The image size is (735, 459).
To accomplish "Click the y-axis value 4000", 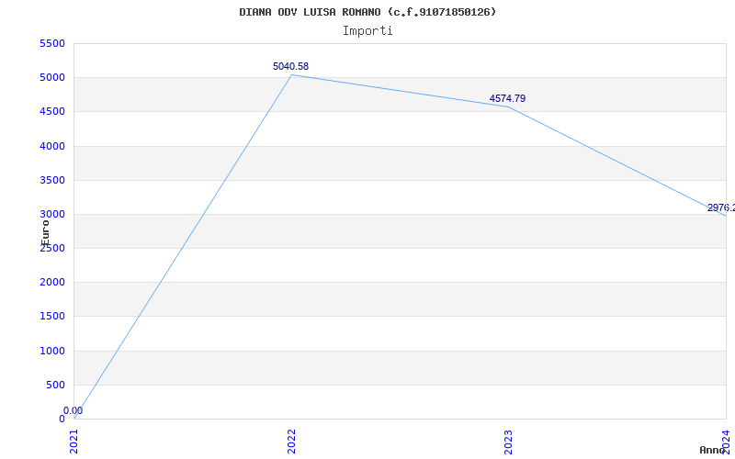I will click(52, 146).
